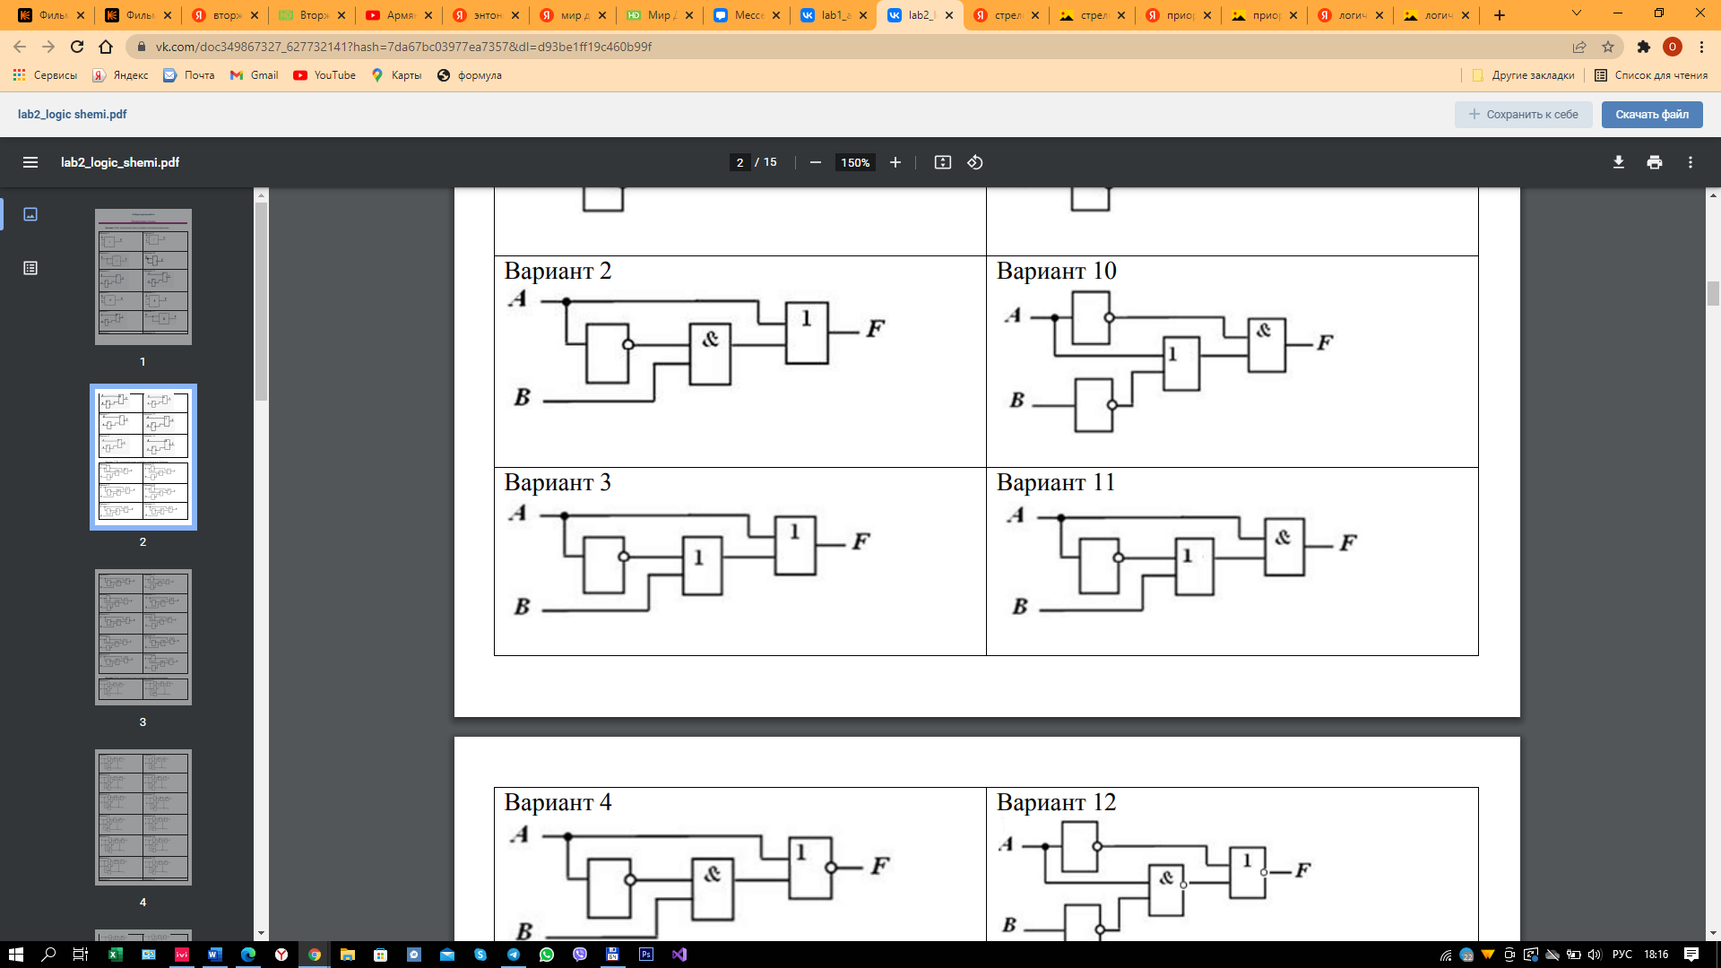1721x968 pixels.
Task: Switch to the Мессенджер tab
Action: click(747, 15)
